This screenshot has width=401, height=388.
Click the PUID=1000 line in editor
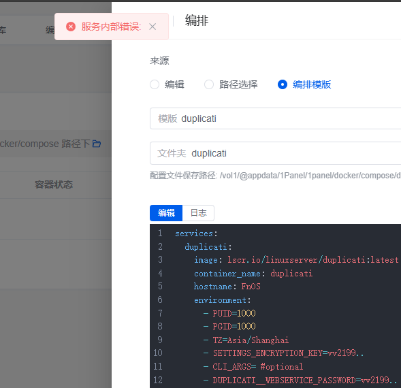point(229,313)
